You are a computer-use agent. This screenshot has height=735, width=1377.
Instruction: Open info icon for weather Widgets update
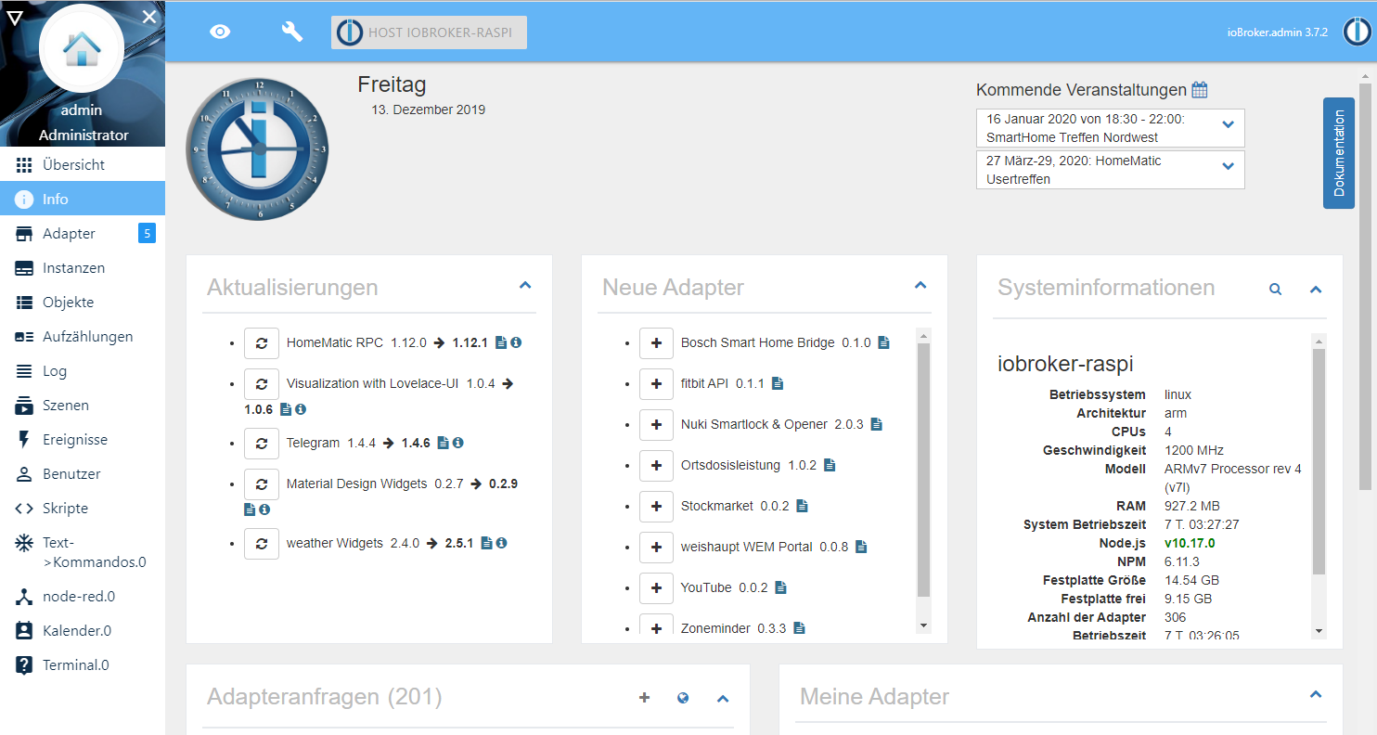pos(502,543)
